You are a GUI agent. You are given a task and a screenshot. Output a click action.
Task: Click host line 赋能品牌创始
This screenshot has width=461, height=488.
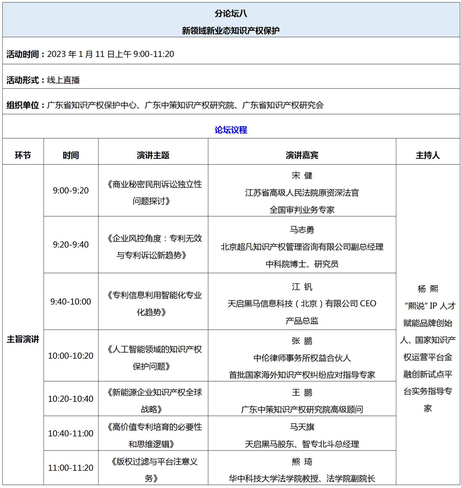[x=428, y=323]
